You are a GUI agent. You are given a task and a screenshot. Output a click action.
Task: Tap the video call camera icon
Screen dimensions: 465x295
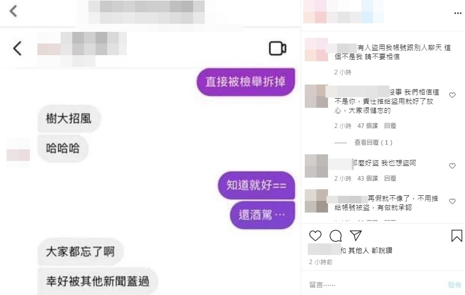tap(277, 49)
